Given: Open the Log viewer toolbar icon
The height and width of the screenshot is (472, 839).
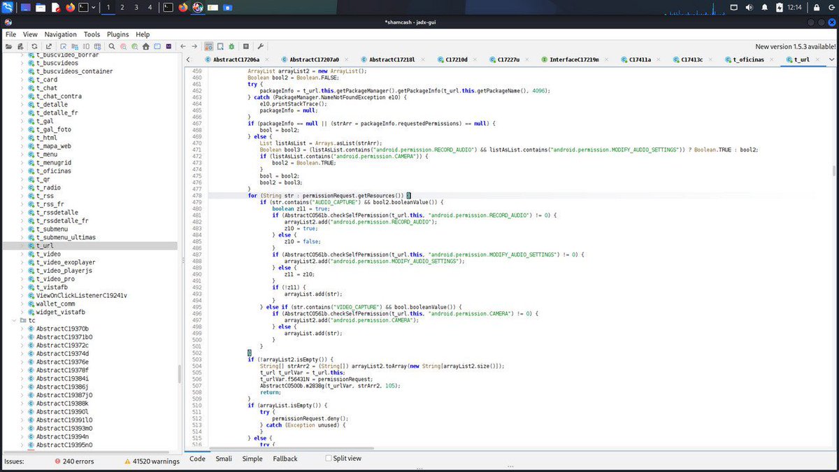Looking at the screenshot, I should pyautogui.click(x=245, y=46).
